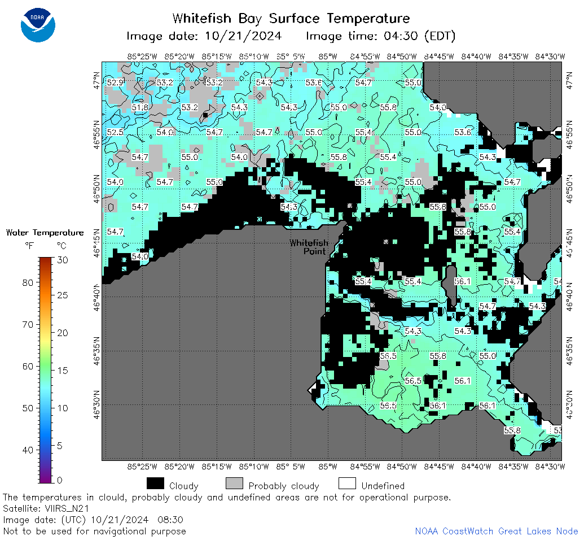Click the Not to be used for navigational purpose note
Viewport: 584px width, 540px height.
[95, 532]
